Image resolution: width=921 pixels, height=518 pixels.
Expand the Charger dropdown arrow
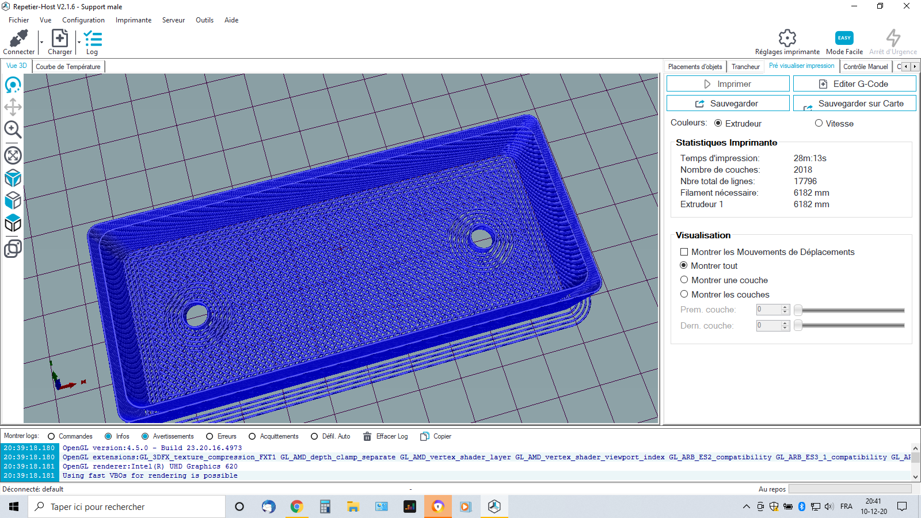pyautogui.click(x=79, y=42)
